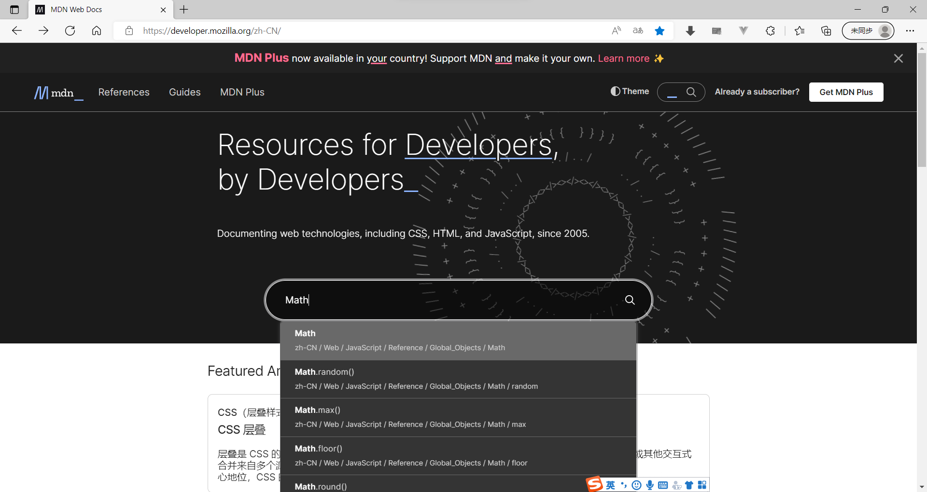Click the V-shaped extension icon

point(744,31)
